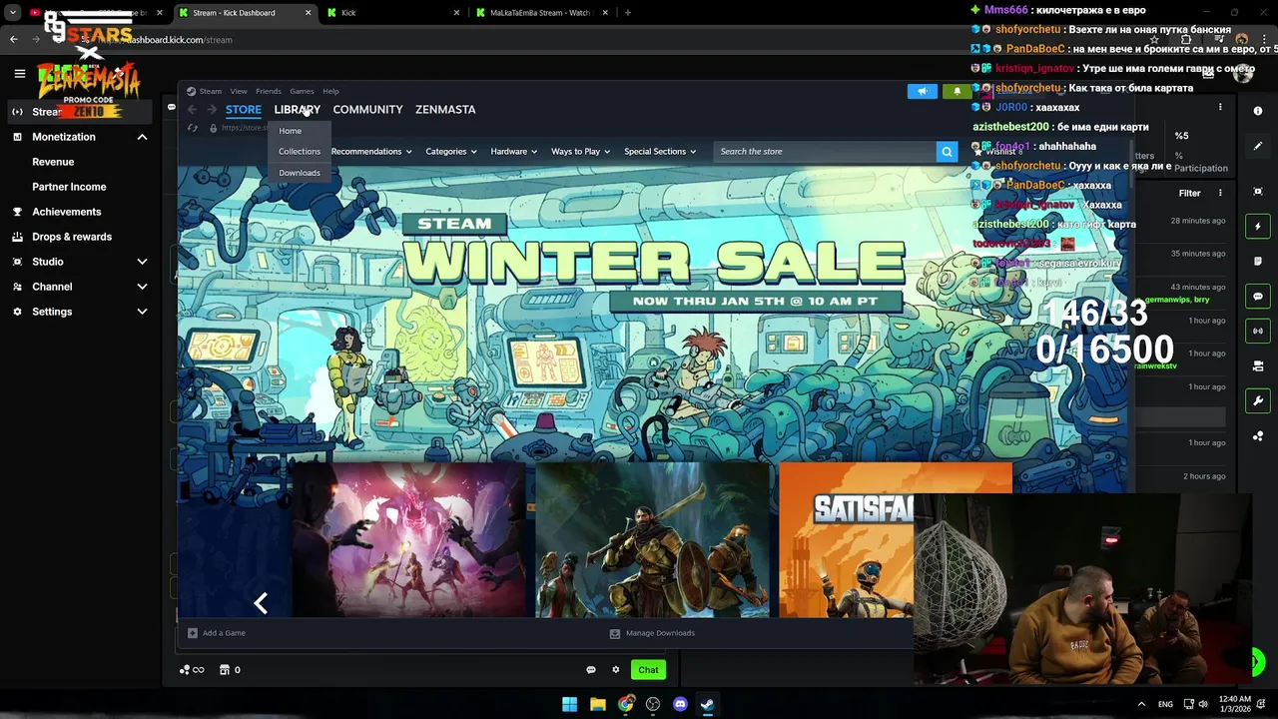Screen dimensions: 1278x719
Task: Open the Games menu in Steam
Action: click(302, 91)
